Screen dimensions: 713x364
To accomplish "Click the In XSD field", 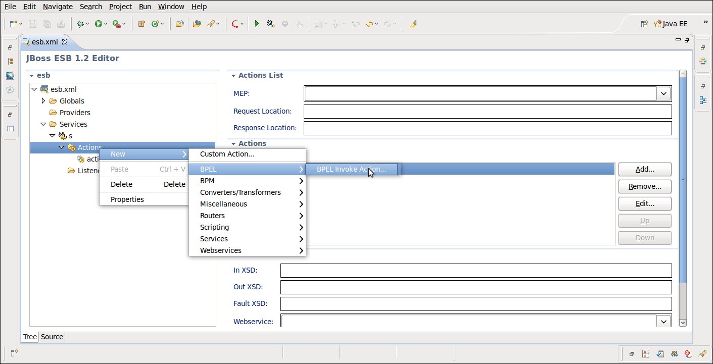I will pyautogui.click(x=476, y=271).
